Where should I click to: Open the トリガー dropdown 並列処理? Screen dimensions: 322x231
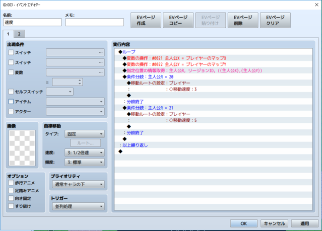tap(78, 206)
